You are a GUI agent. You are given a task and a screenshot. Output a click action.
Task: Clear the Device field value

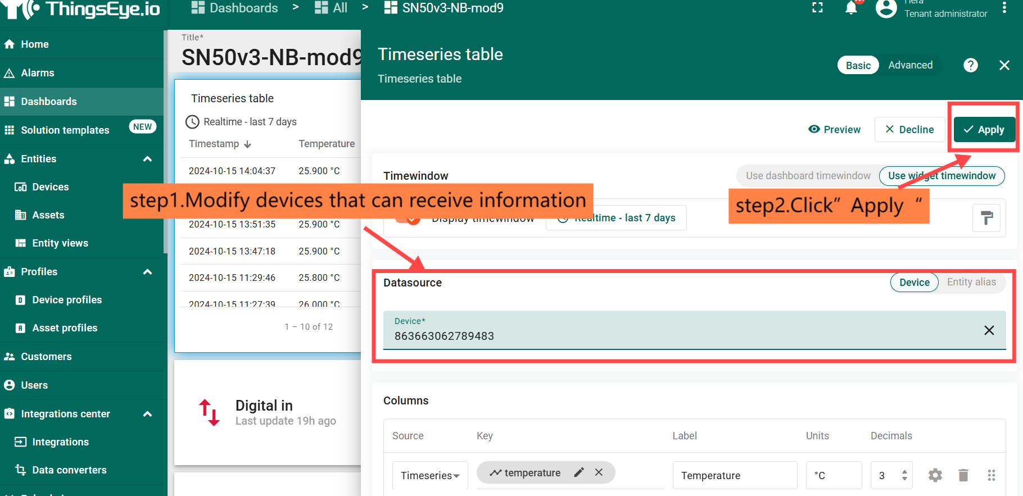click(989, 330)
